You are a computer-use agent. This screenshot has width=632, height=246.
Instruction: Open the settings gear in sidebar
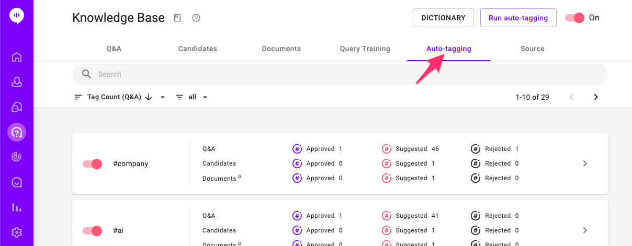pos(17,232)
